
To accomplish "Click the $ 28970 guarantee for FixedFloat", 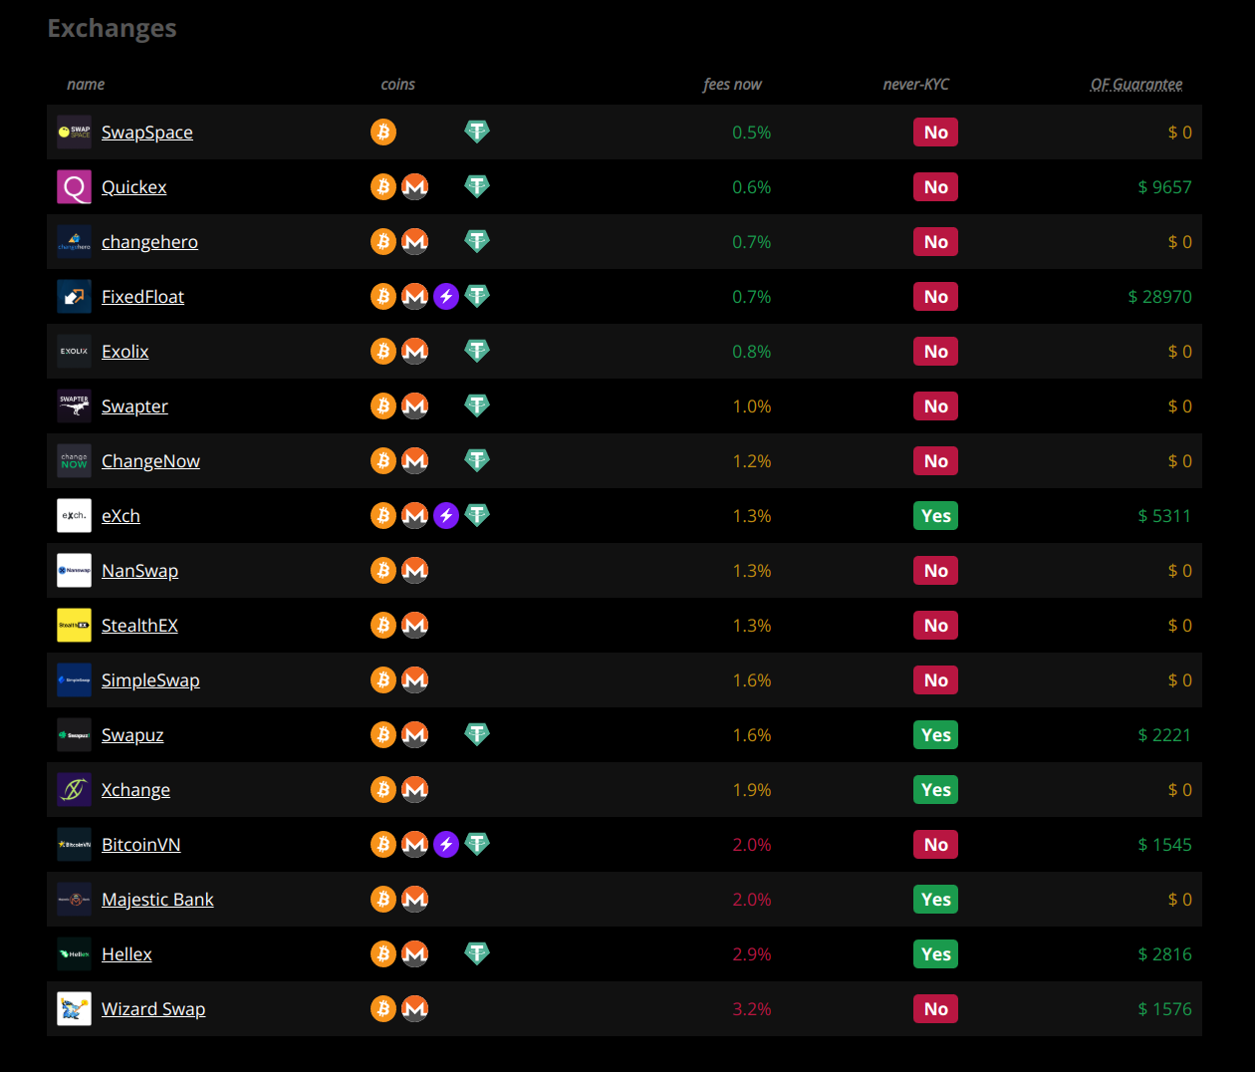I will click(1160, 297).
